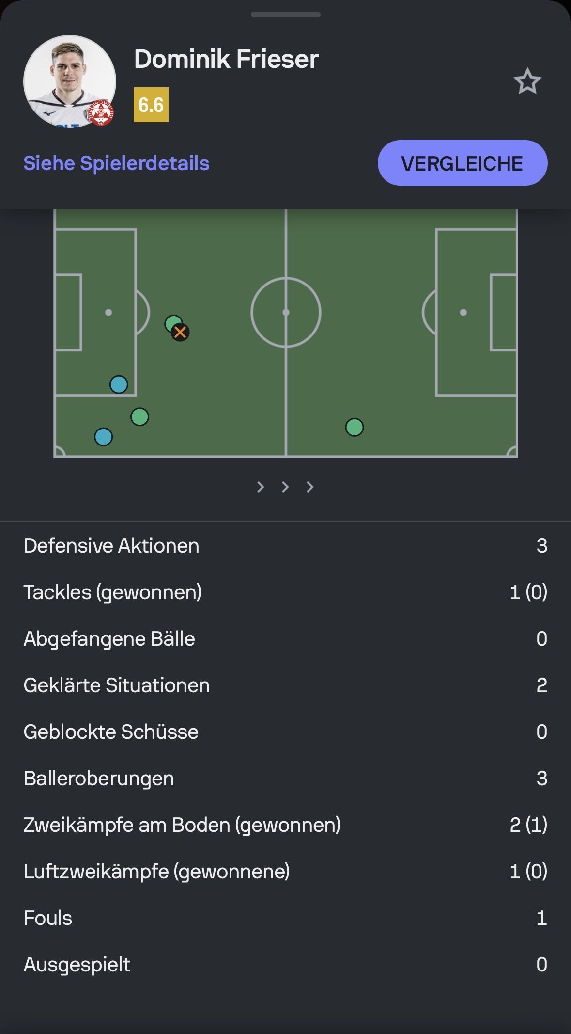Click the Siehe Spielerdetails link
571x1034 pixels.
pos(116,163)
